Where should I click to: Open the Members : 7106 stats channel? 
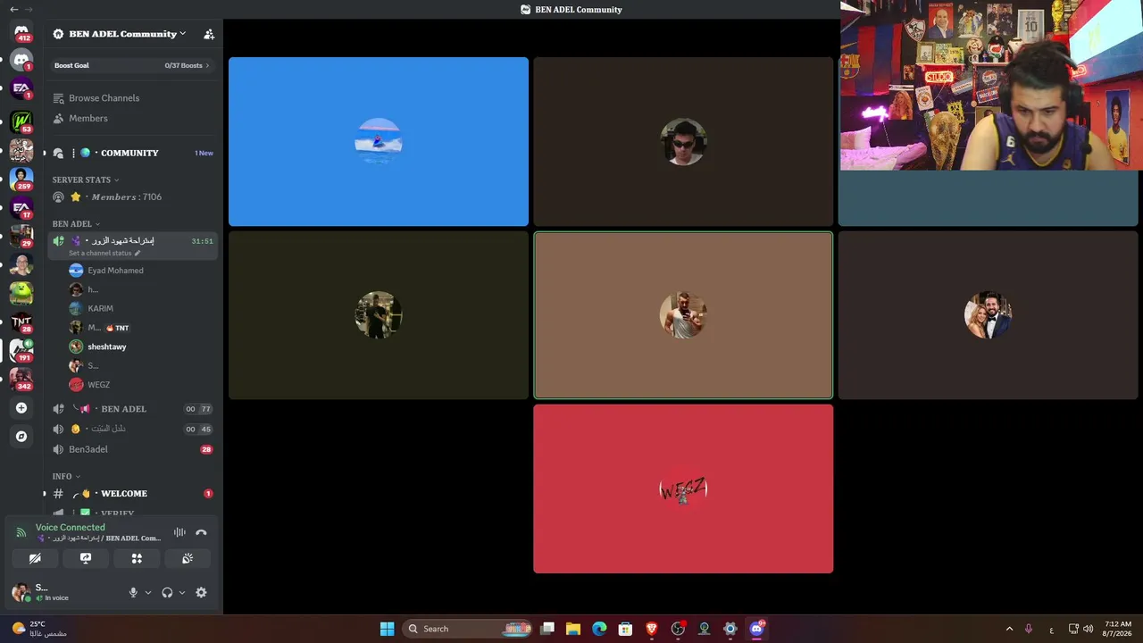132,197
